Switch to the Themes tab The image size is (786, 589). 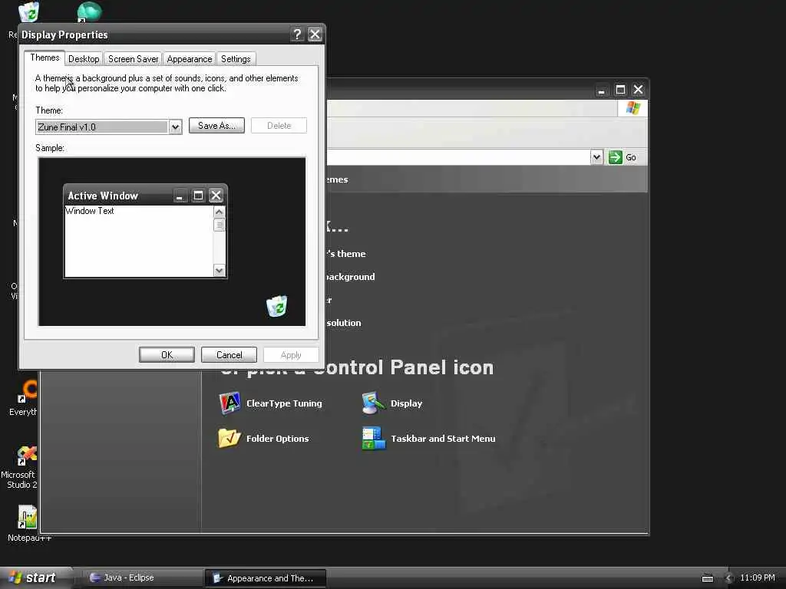point(45,58)
